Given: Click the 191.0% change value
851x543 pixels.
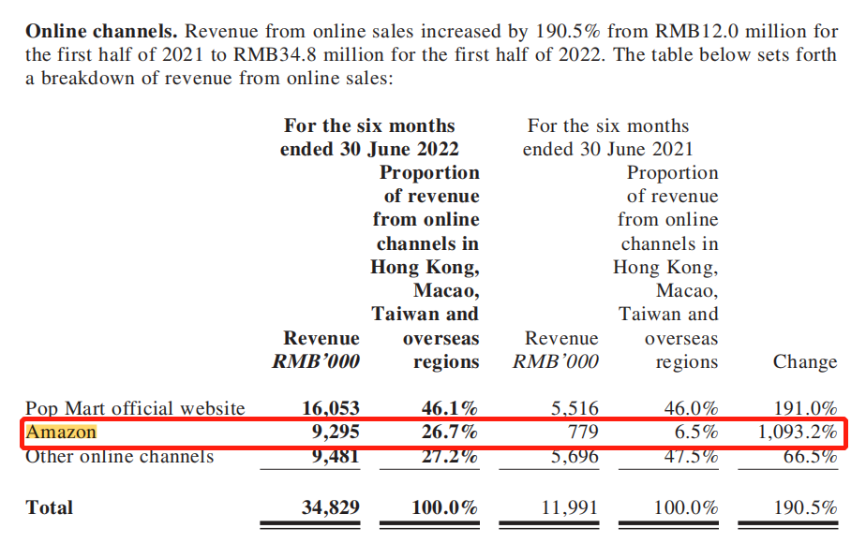Looking at the screenshot, I should point(805,408).
